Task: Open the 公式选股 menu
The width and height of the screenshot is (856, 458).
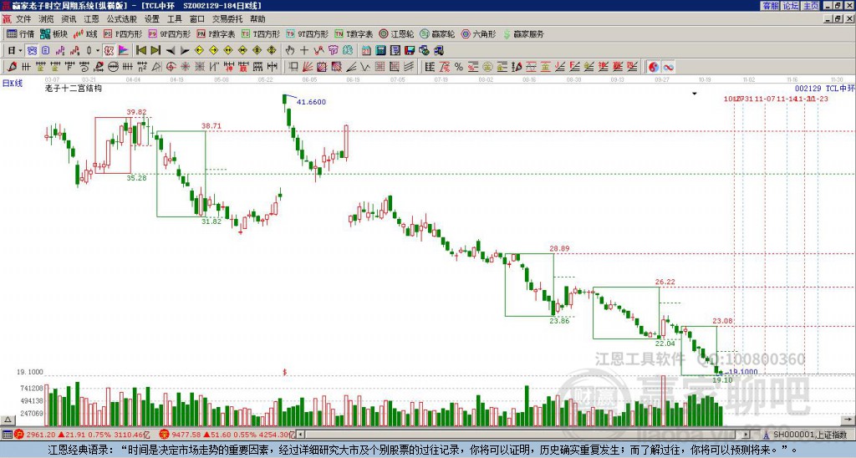Action: 122,19
